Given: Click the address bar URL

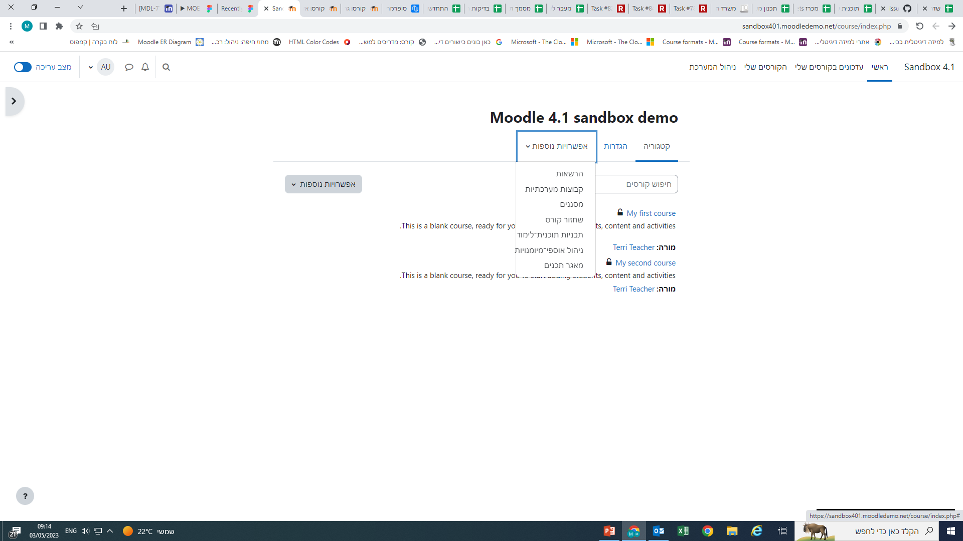Looking at the screenshot, I should 816,26.
